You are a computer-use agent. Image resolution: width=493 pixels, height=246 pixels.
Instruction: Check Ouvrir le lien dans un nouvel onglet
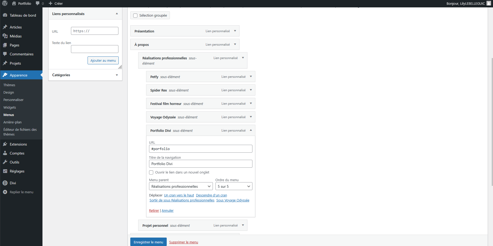coord(151,172)
